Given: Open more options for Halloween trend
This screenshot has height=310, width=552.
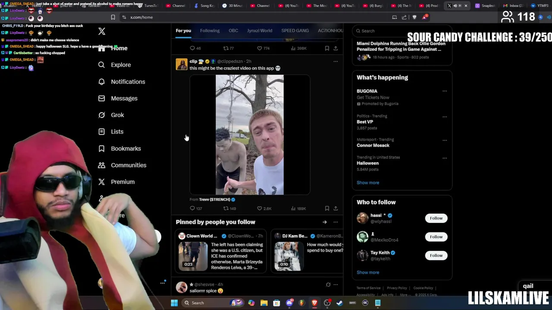Looking at the screenshot, I should (x=445, y=158).
